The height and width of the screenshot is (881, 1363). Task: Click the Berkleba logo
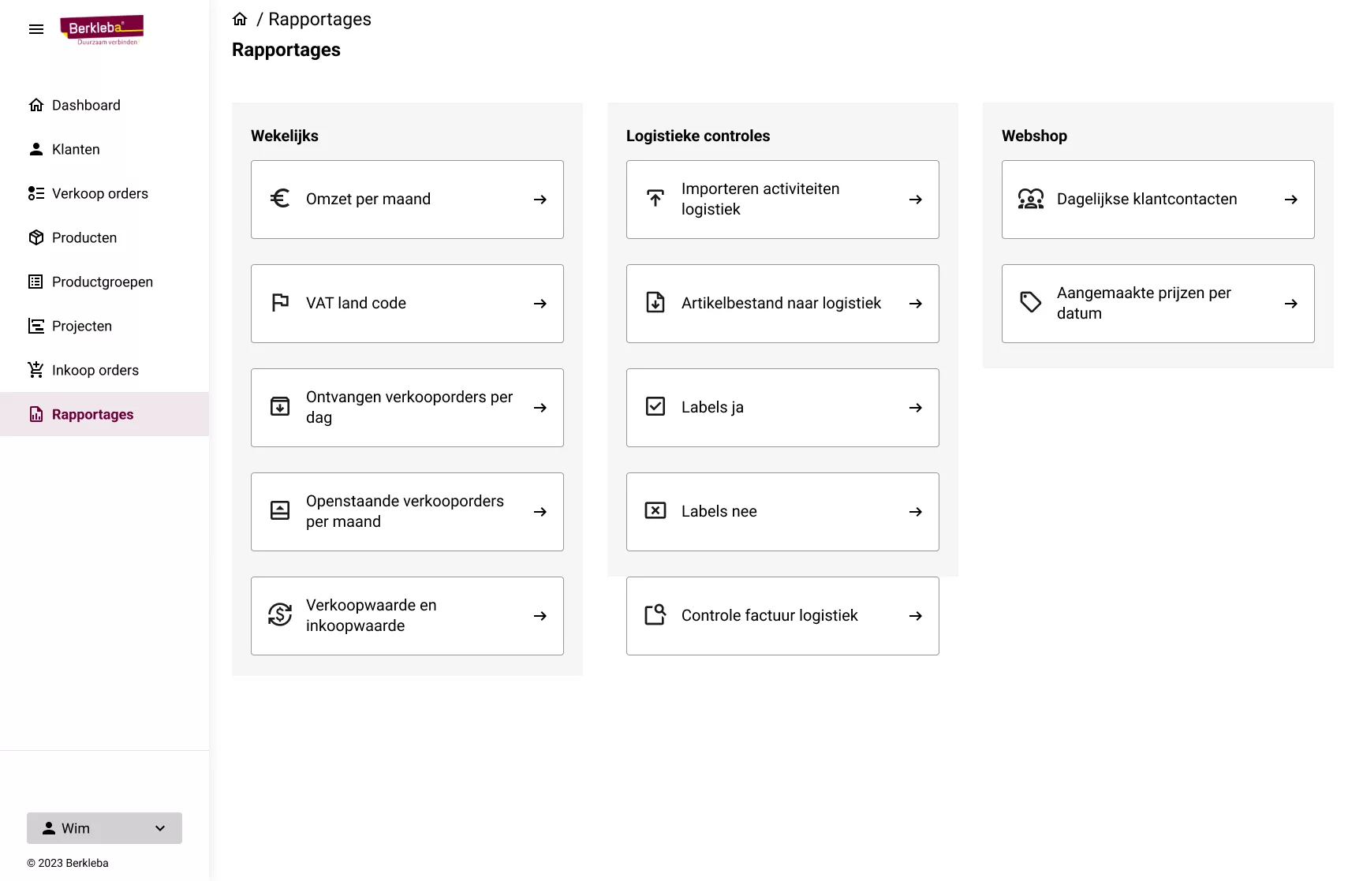[102, 30]
